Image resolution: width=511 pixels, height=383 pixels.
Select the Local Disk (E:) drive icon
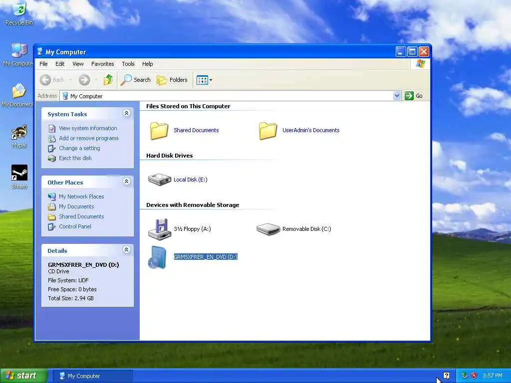[x=159, y=180]
